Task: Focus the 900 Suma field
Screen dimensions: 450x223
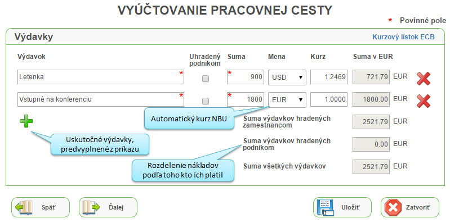Action: (x=246, y=77)
